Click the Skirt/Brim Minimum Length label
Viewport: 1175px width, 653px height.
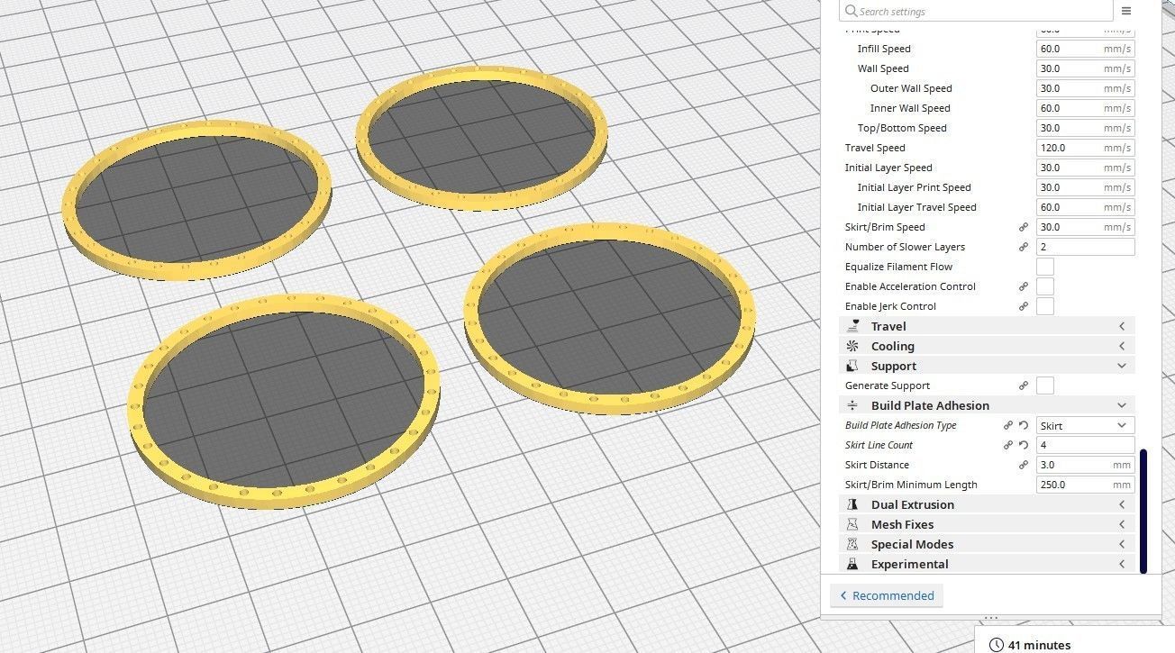[911, 485]
